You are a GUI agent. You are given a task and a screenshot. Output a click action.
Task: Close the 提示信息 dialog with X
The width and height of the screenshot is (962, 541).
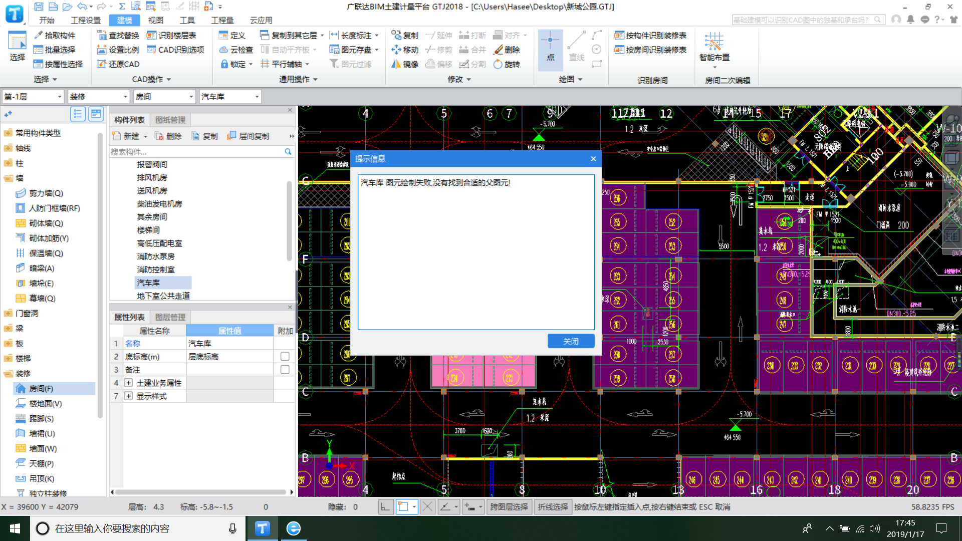tap(593, 159)
